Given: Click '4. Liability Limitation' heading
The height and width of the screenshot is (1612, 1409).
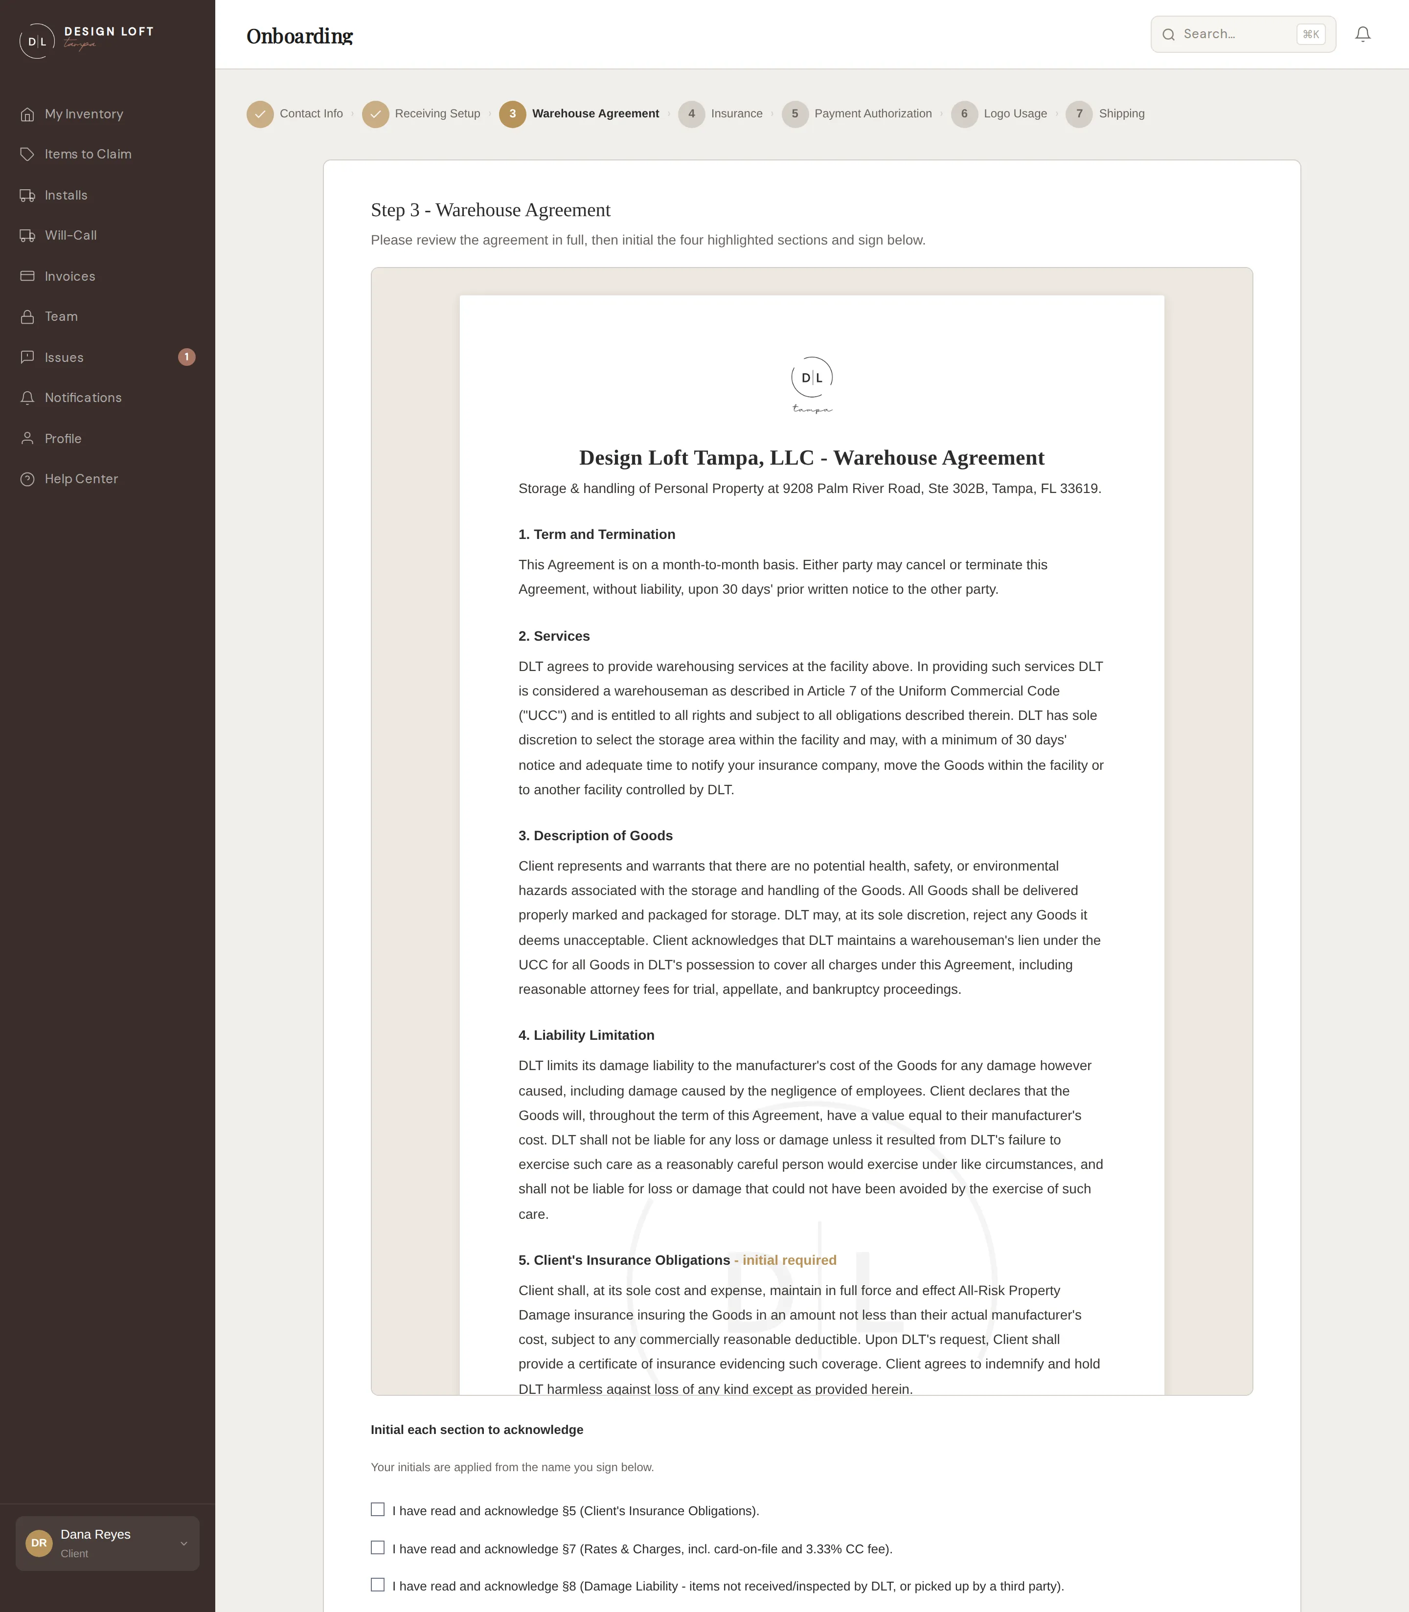Looking at the screenshot, I should (x=586, y=1035).
